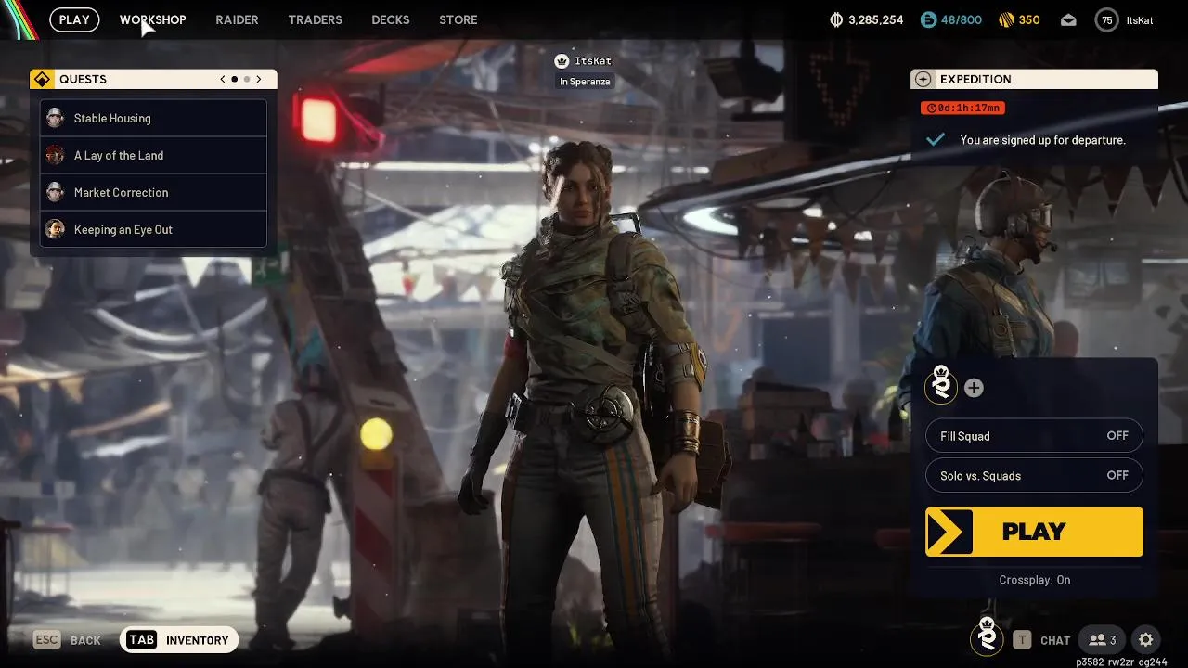This screenshot has height=668, width=1188.
Task: Click the In Speranza status label
Action: pyautogui.click(x=585, y=82)
